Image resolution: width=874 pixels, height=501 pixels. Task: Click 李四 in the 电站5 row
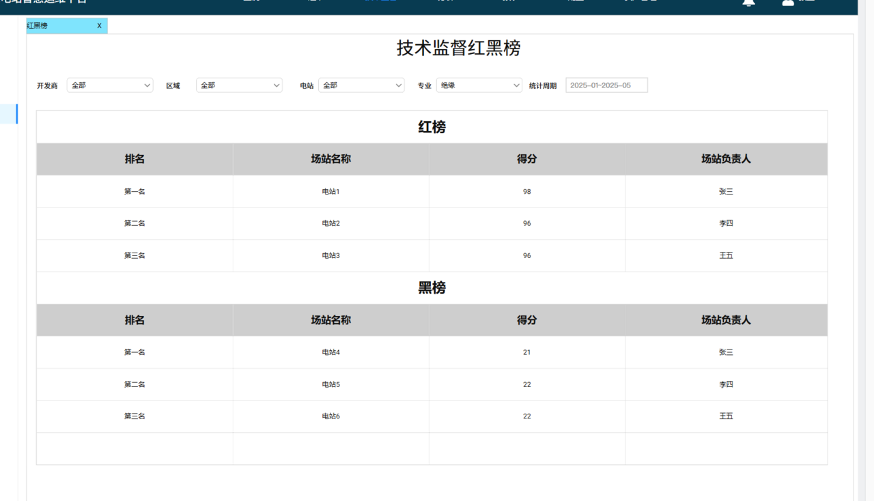coord(726,384)
